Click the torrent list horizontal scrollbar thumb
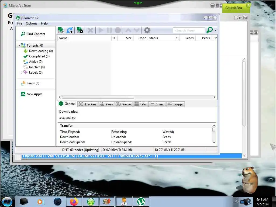The height and width of the screenshot is (207, 276). [98, 97]
